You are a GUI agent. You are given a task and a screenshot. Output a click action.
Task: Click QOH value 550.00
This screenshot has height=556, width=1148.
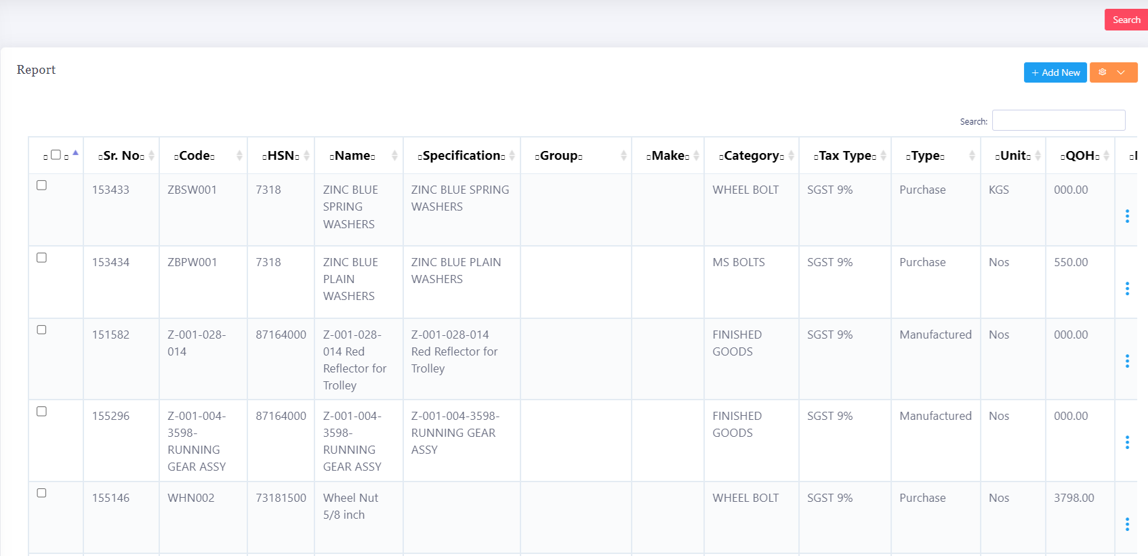(x=1071, y=262)
